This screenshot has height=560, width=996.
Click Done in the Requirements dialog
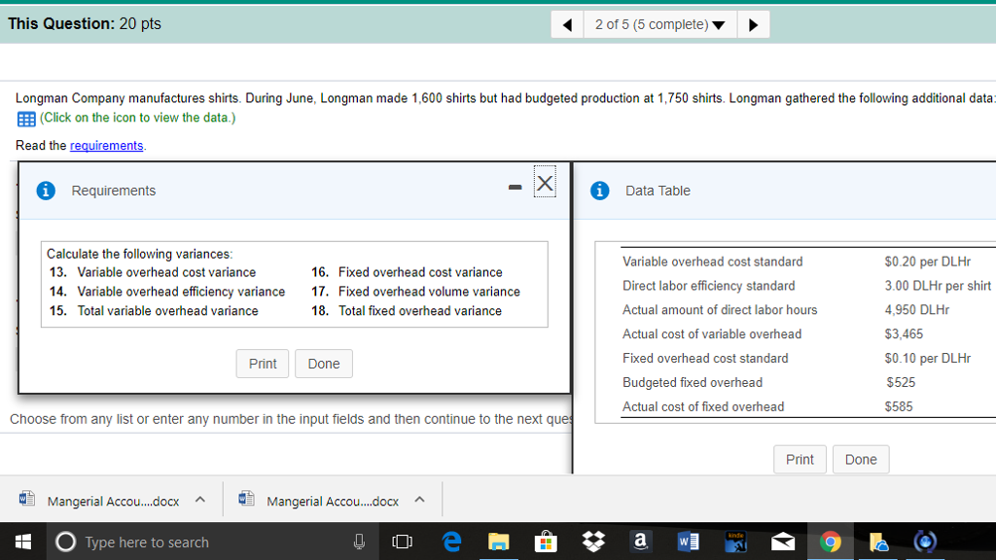323,363
